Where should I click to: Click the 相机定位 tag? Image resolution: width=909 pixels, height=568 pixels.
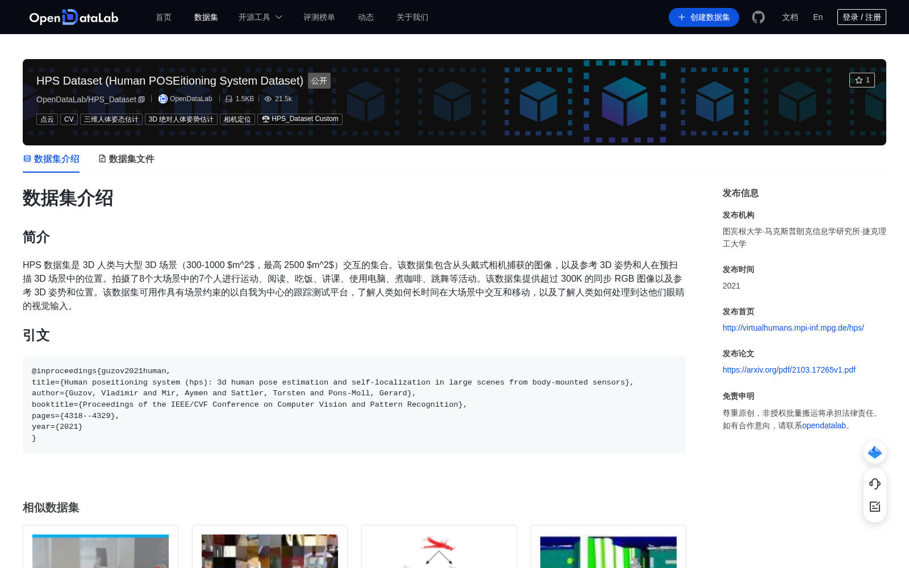tap(237, 119)
